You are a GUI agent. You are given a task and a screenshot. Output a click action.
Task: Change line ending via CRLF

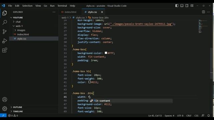pyautogui.click(x=189, y=116)
